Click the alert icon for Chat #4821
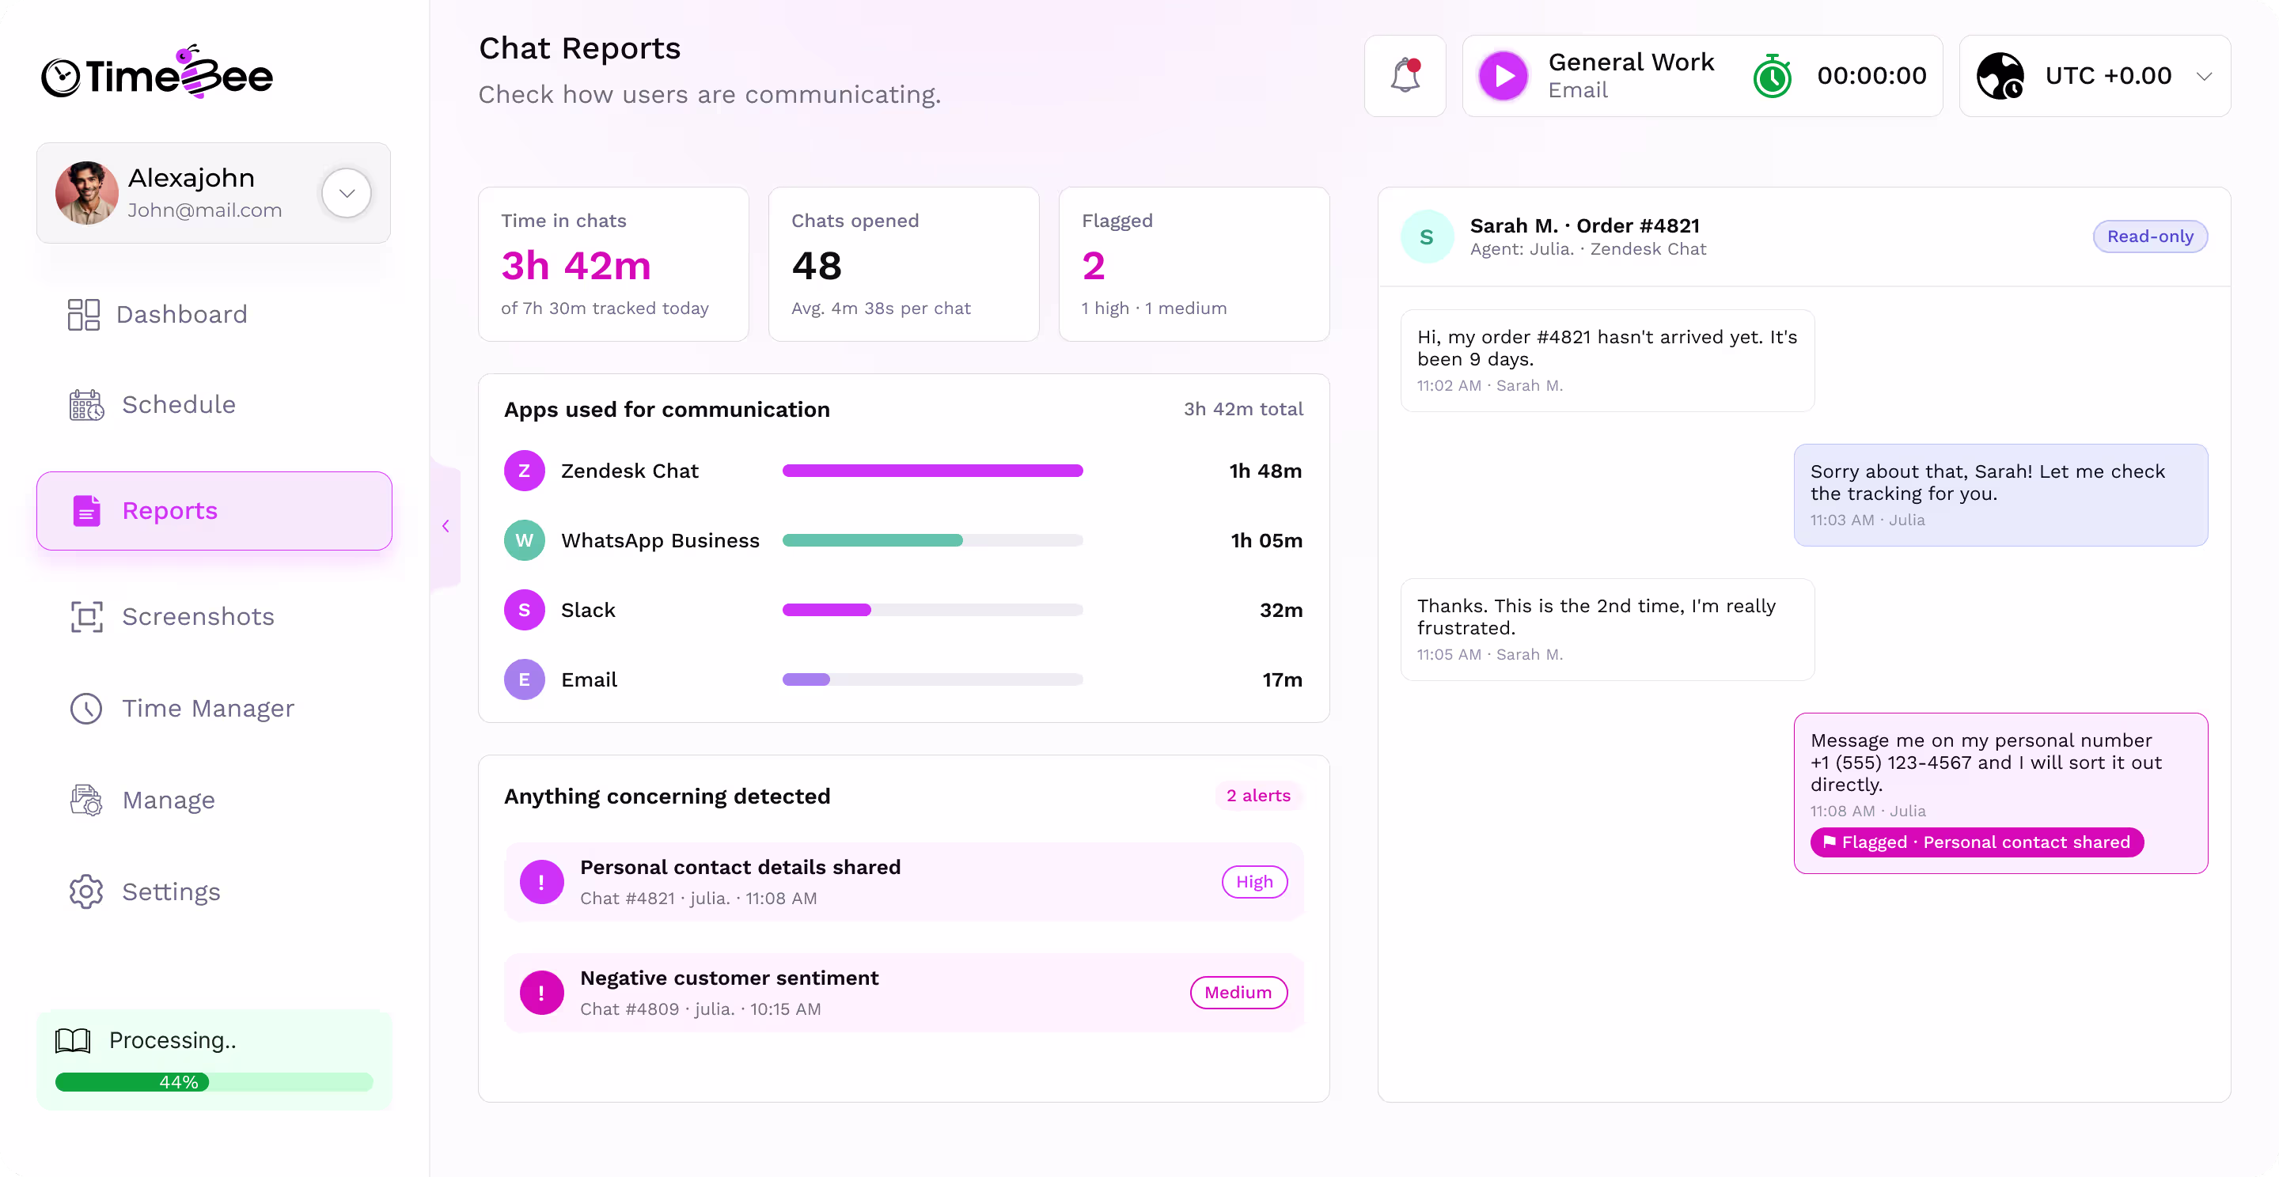2279x1177 pixels. tap(541, 883)
